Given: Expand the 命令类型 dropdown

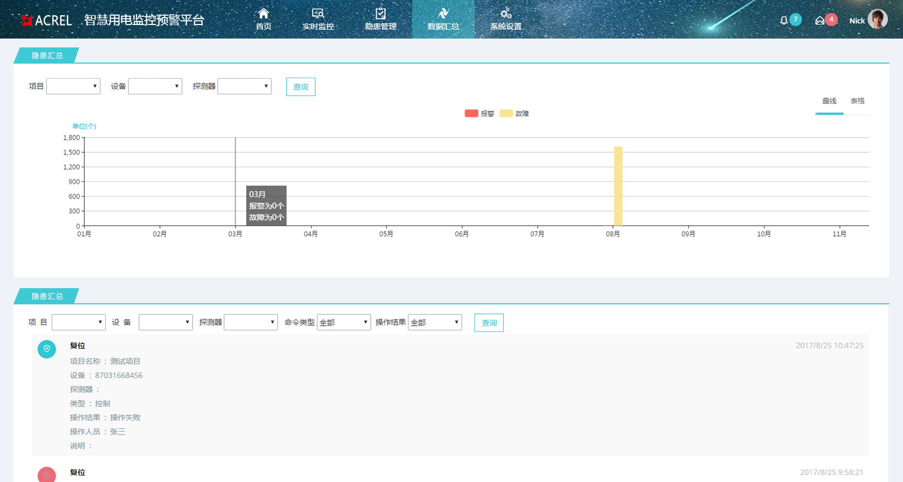Looking at the screenshot, I should pyautogui.click(x=343, y=323).
